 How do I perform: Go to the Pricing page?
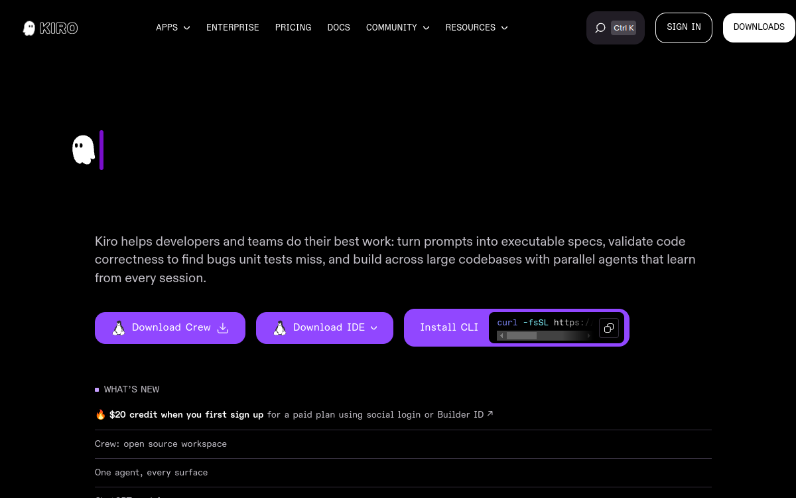click(293, 28)
